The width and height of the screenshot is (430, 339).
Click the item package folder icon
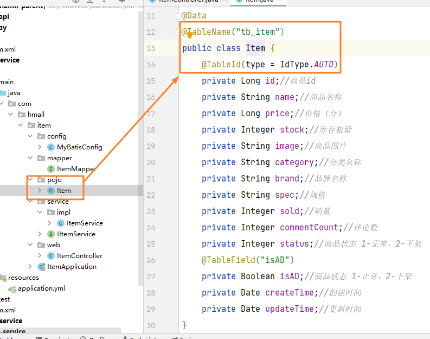31,125
